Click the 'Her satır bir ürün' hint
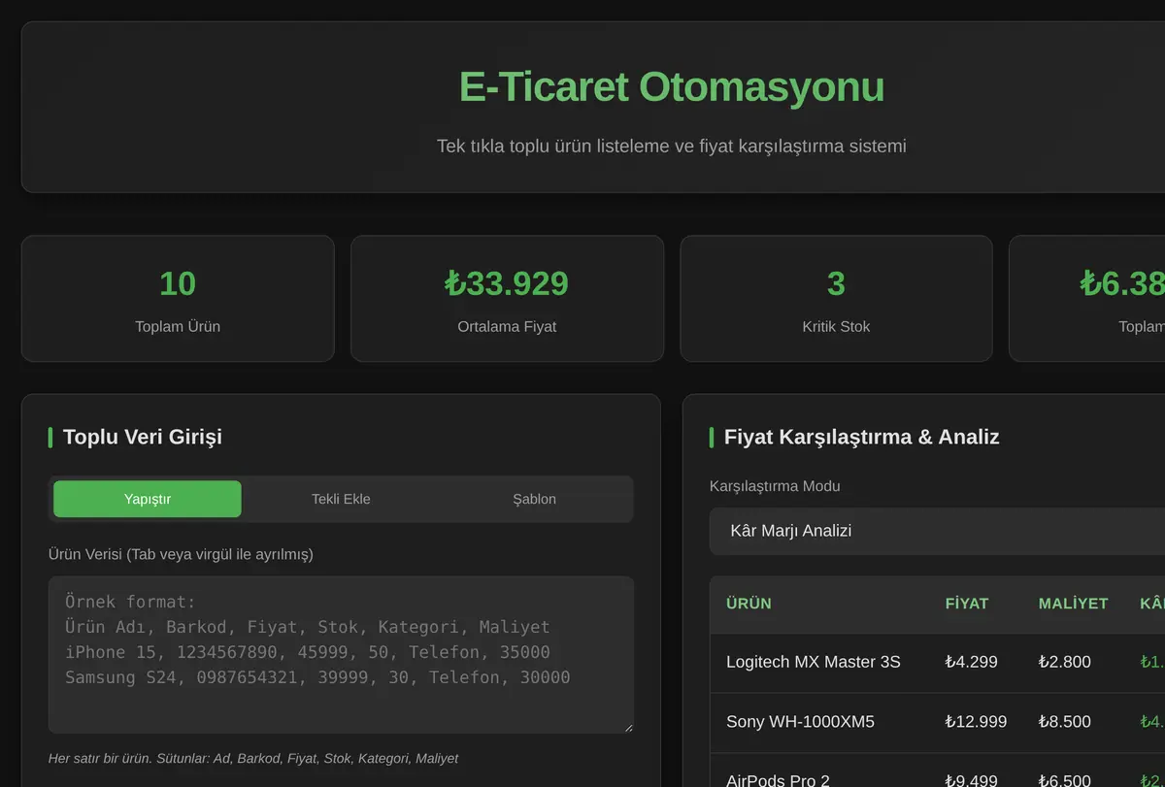The image size is (1165, 787). coord(253,758)
